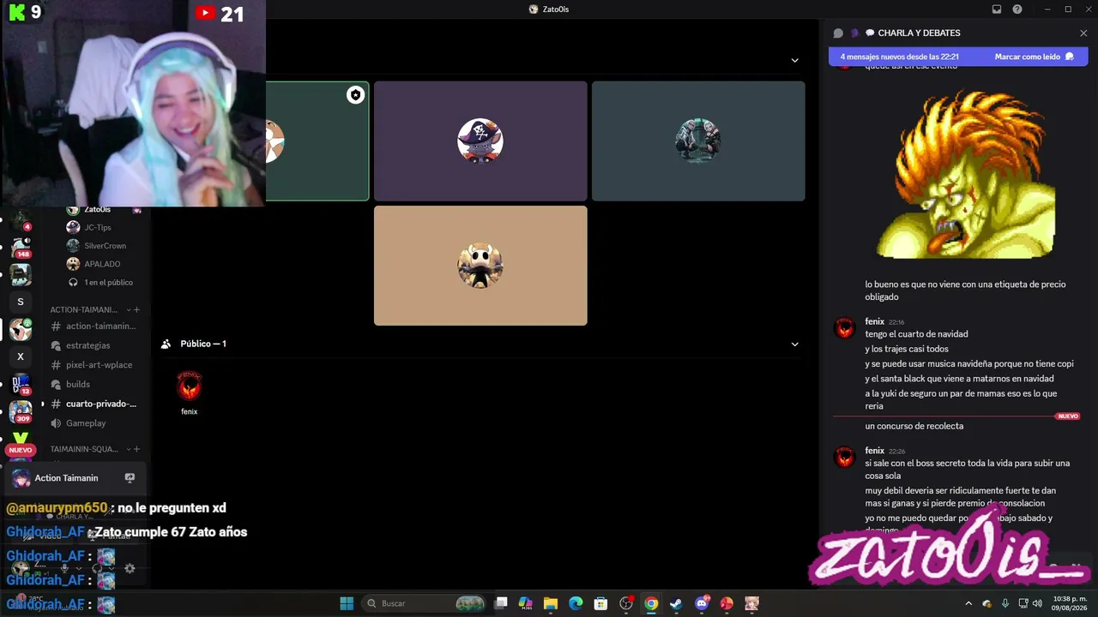Open fenix profile from the 22:16 message

coord(845,327)
